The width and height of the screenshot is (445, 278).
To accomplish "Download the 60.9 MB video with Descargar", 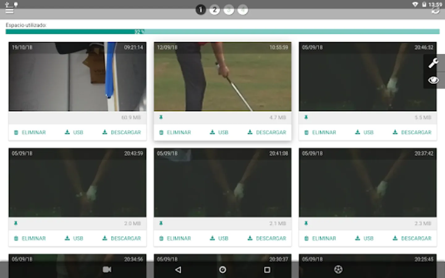I will point(121,133).
